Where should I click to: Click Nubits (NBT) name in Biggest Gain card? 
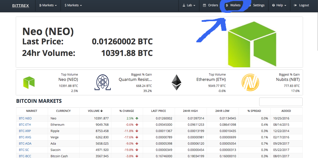point(288,80)
